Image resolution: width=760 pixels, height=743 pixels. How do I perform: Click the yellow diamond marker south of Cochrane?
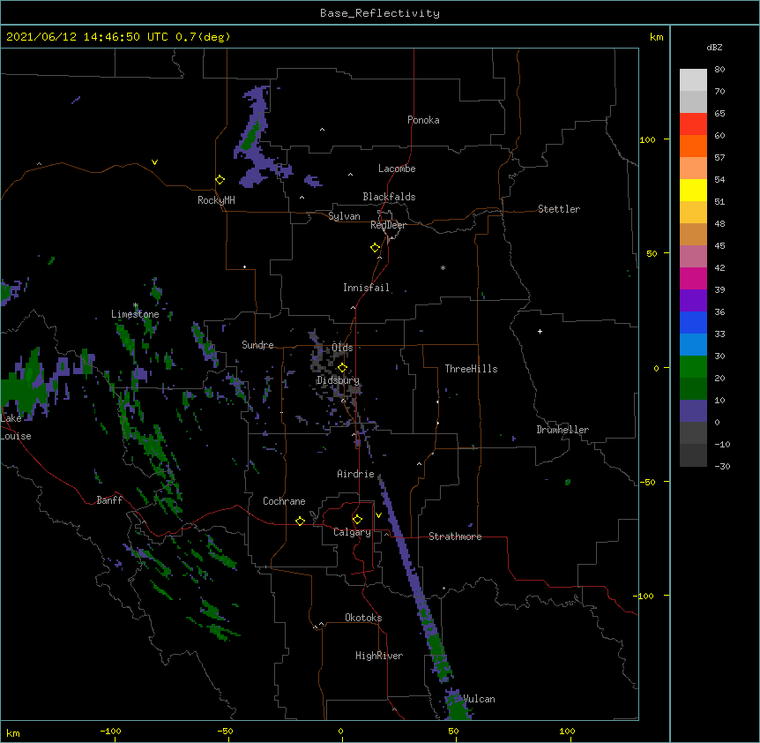point(300,521)
